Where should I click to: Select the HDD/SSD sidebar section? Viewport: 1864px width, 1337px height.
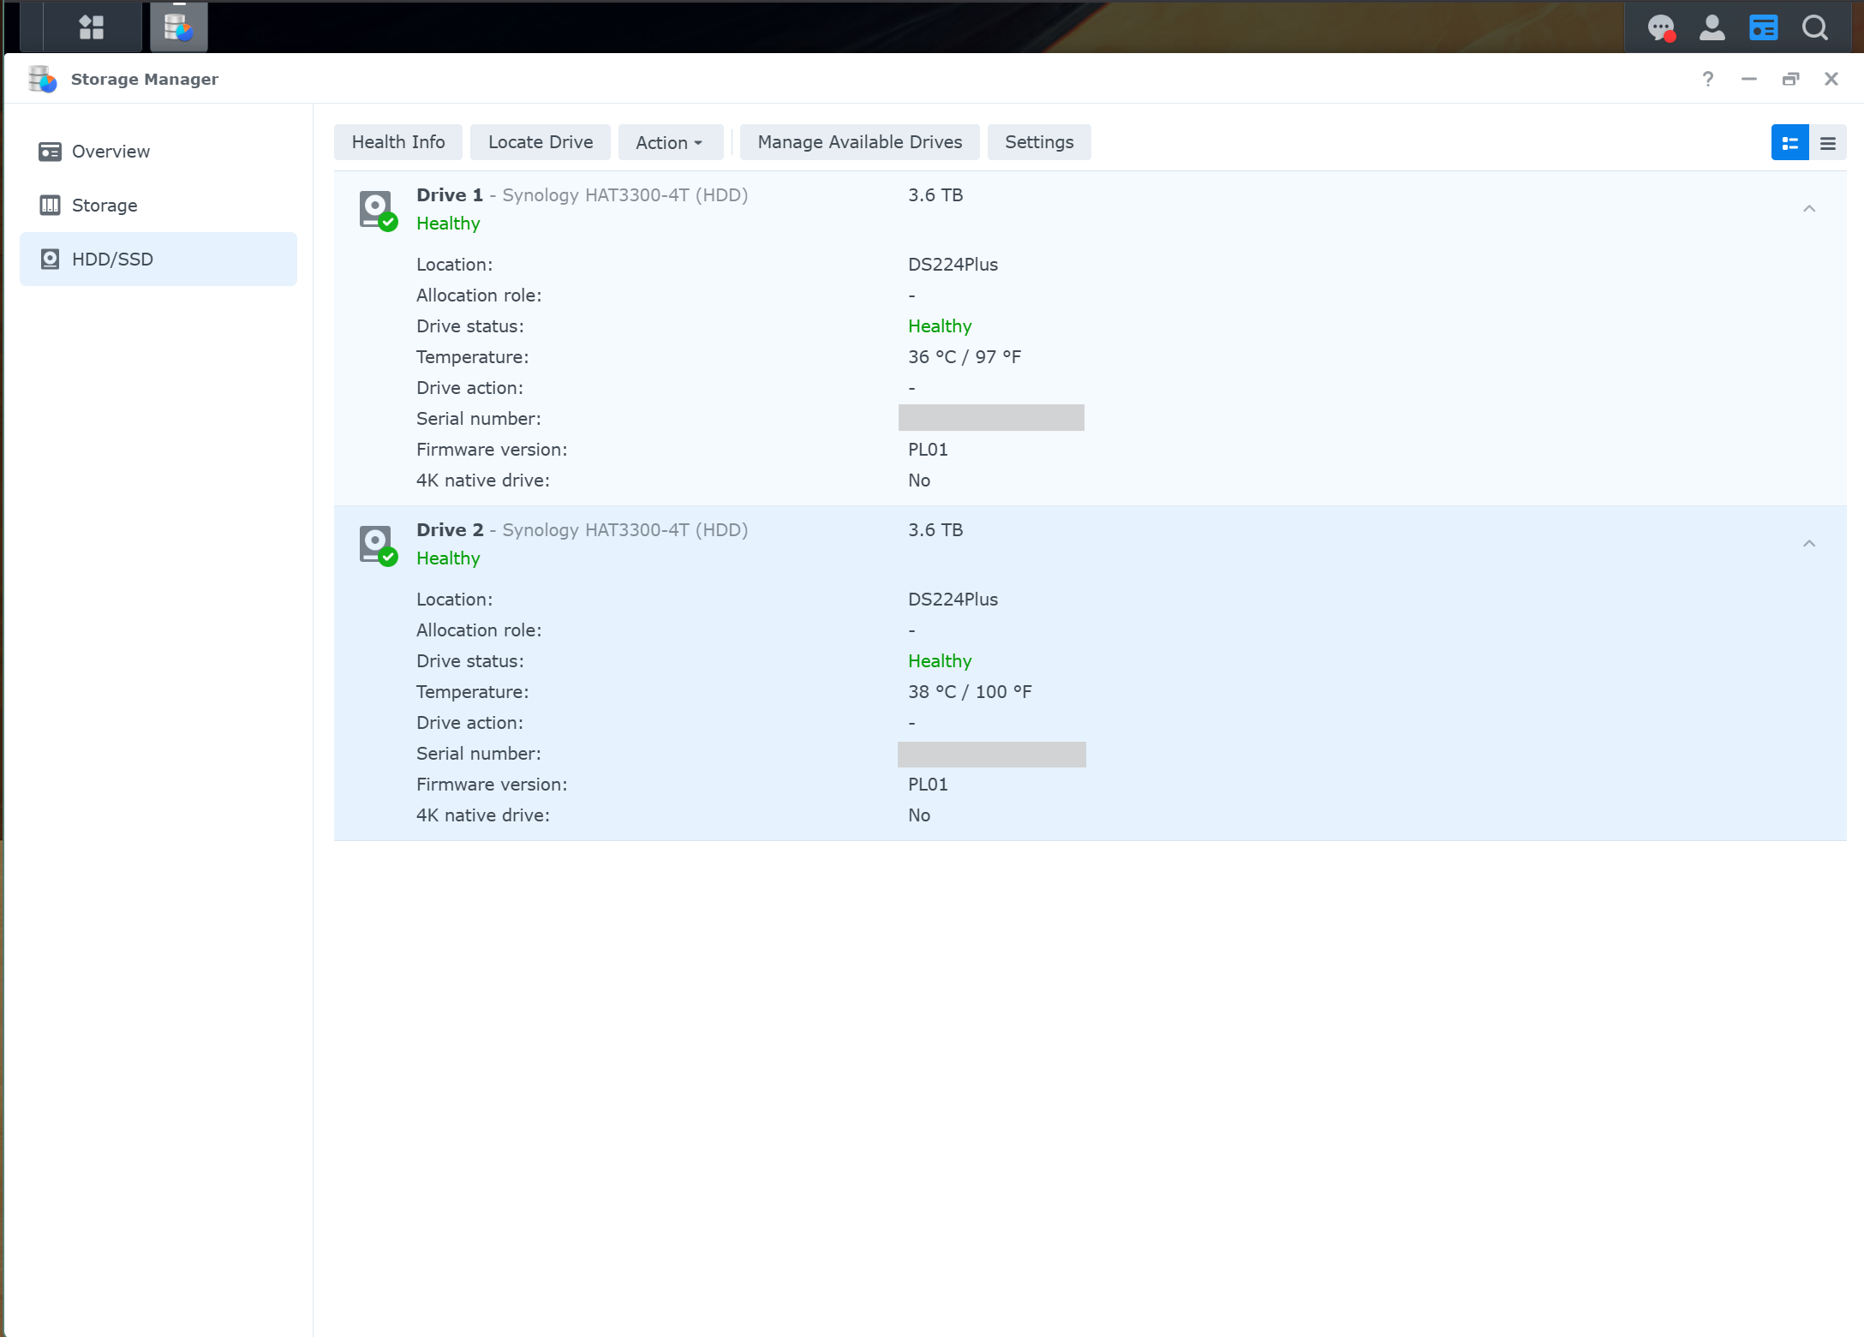[x=158, y=259]
